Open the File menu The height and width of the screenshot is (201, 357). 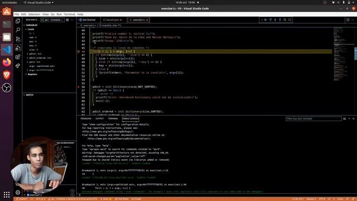pyautogui.click(x=17, y=14)
